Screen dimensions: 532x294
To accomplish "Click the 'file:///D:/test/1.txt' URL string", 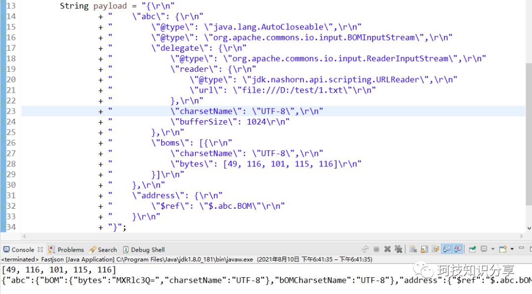I will (292, 90).
